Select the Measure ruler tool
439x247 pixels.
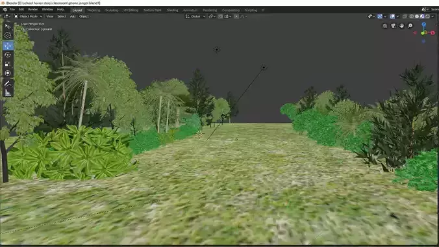tap(8, 92)
